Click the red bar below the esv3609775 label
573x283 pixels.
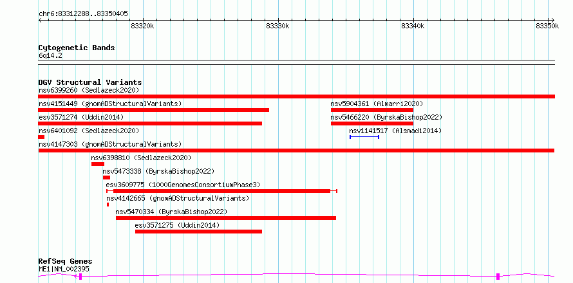pyautogui.click(x=222, y=191)
